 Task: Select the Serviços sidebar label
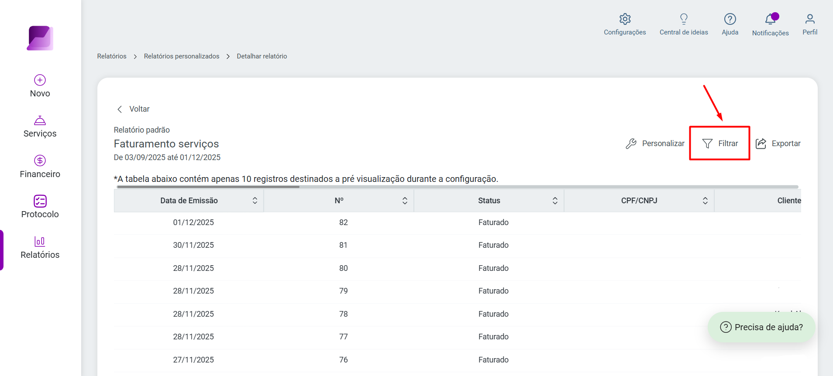[40, 133]
